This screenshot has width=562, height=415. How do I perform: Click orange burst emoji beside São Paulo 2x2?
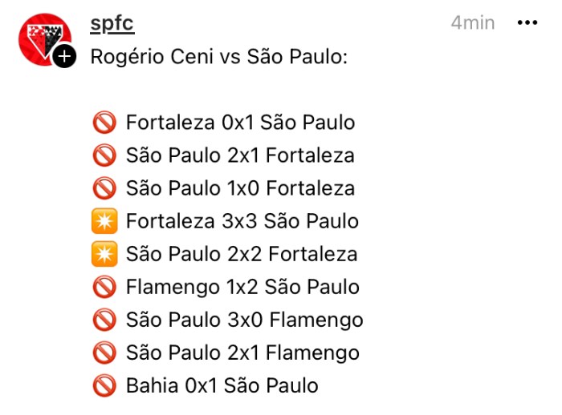pyautogui.click(x=104, y=255)
